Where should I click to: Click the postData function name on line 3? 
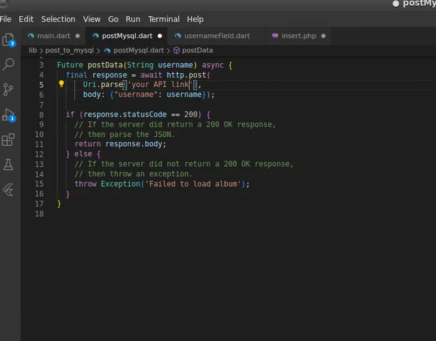coord(105,65)
